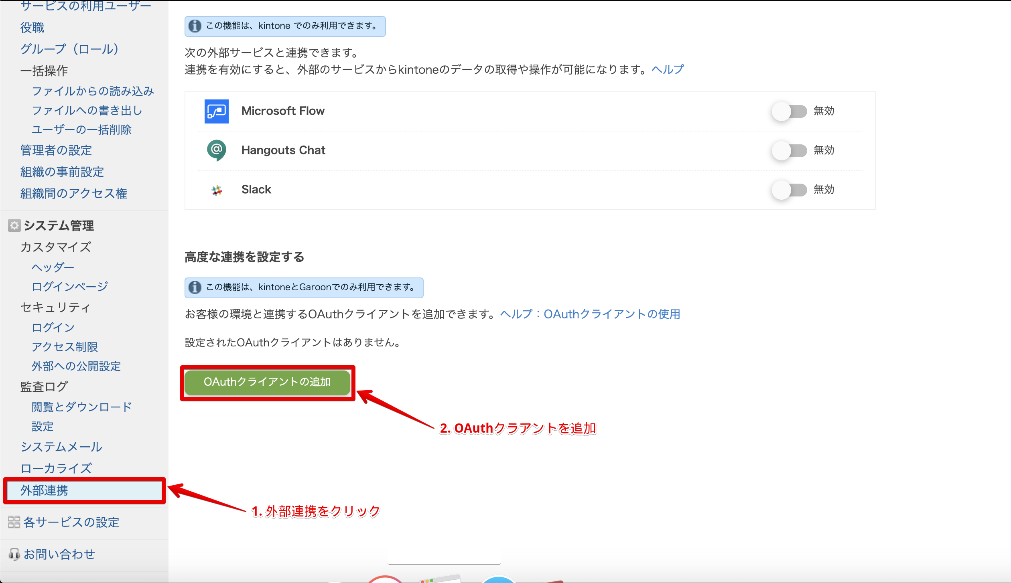Viewport: 1011px width, 583px height.
Task: Open ファイルへの書き出し
Action: tap(87, 110)
